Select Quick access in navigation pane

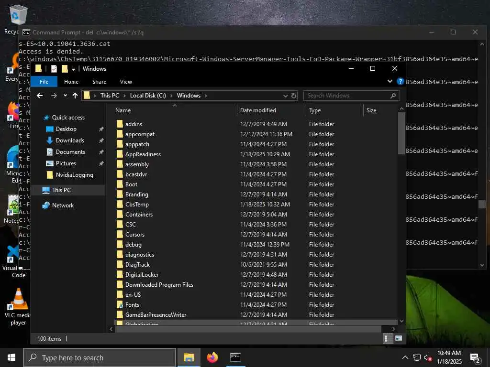coord(68,118)
